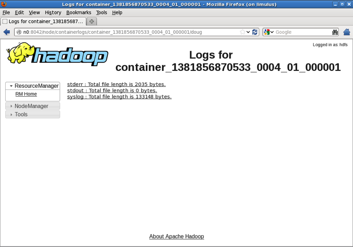The image size is (353, 247).
Task: Click the Hadoop elephant logo
Action: (x=57, y=54)
